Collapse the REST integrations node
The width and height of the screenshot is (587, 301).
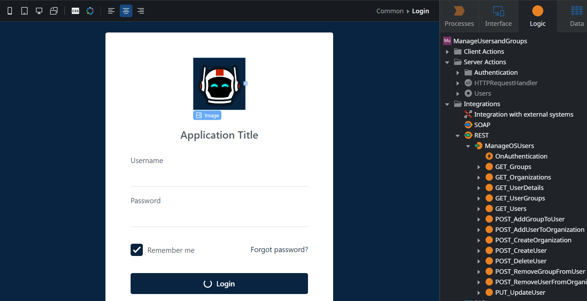point(458,135)
